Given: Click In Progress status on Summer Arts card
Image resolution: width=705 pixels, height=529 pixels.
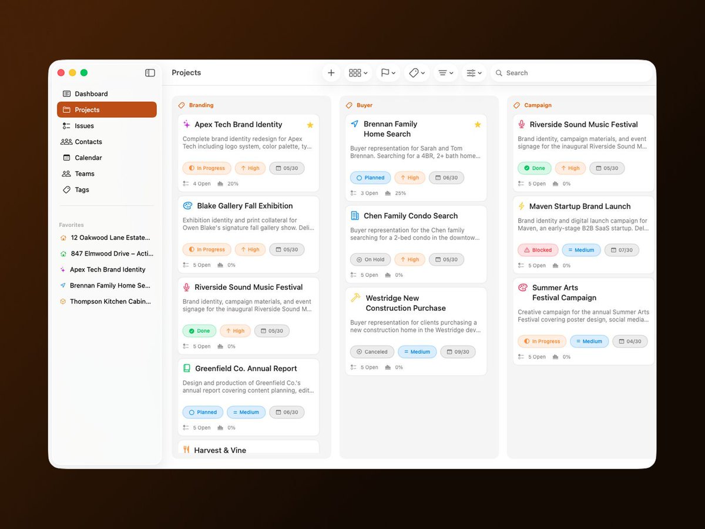Looking at the screenshot, I should (x=542, y=341).
